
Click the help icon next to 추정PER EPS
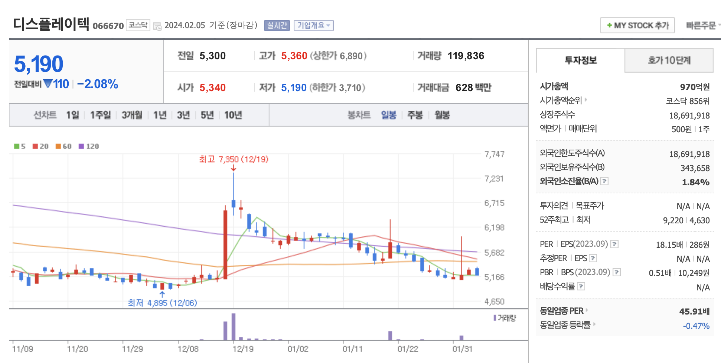click(x=593, y=258)
